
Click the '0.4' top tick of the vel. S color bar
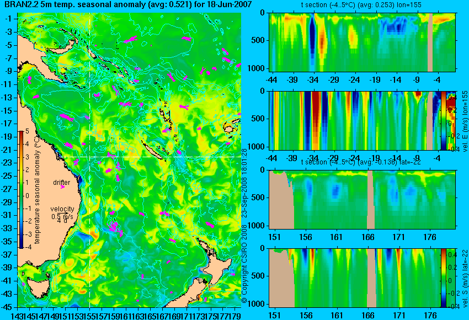click(x=452, y=254)
